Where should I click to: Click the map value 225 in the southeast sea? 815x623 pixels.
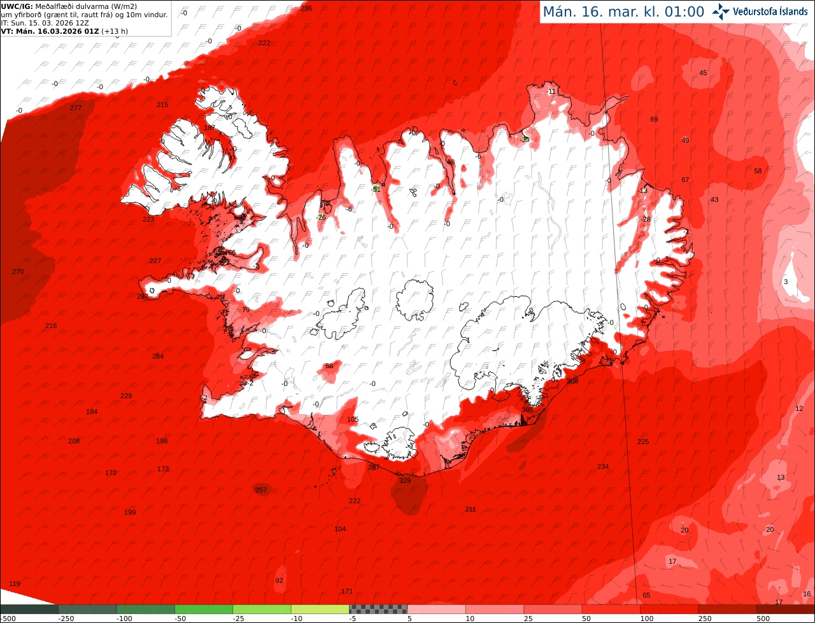tap(643, 441)
